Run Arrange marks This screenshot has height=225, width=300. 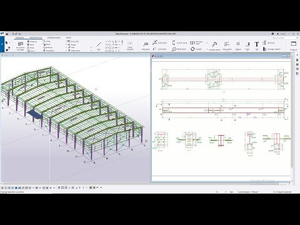tap(214, 46)
